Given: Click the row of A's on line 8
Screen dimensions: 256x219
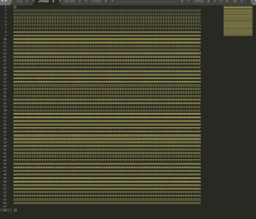Looking at the screenshot, I should (107, 32).
